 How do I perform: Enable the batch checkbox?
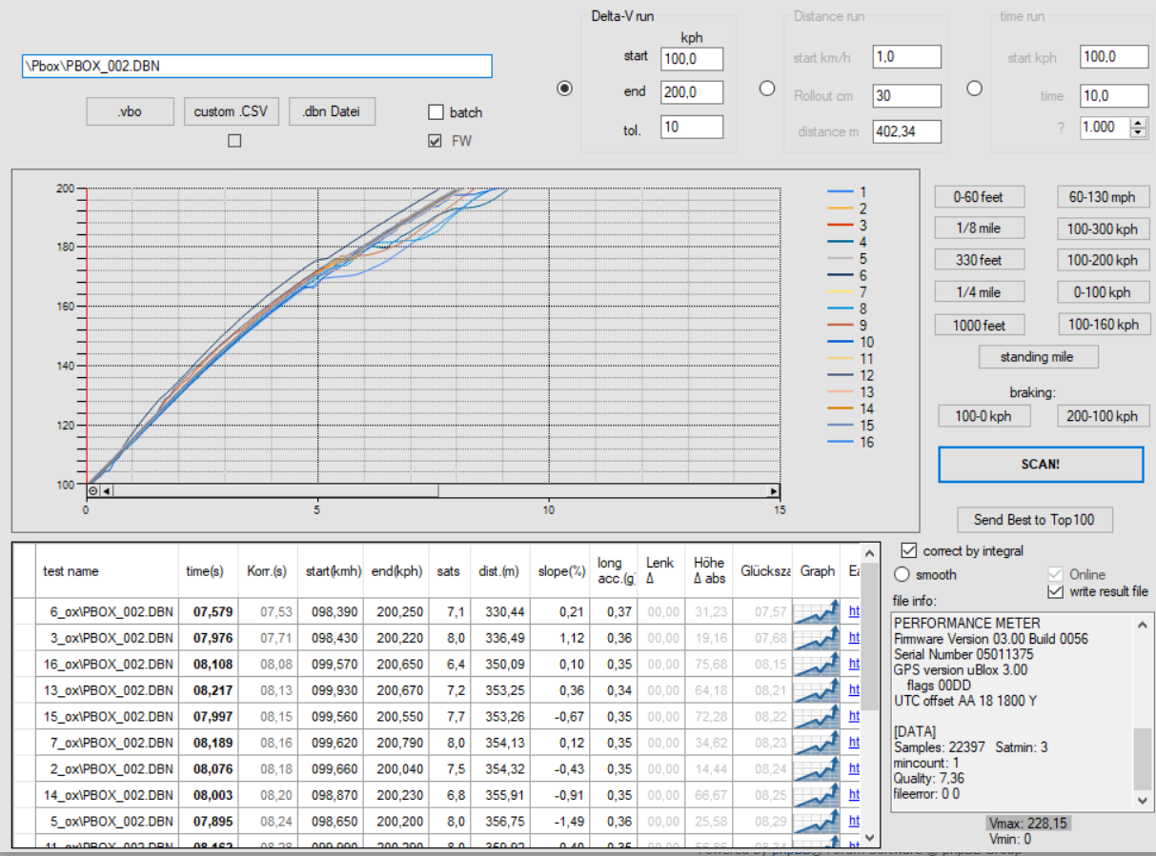click(436, 112)
